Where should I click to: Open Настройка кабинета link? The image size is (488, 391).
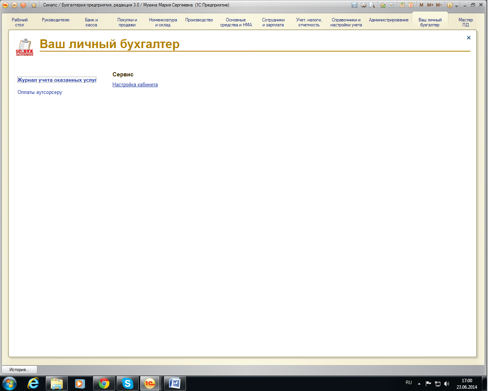click(x=135, y=84)
